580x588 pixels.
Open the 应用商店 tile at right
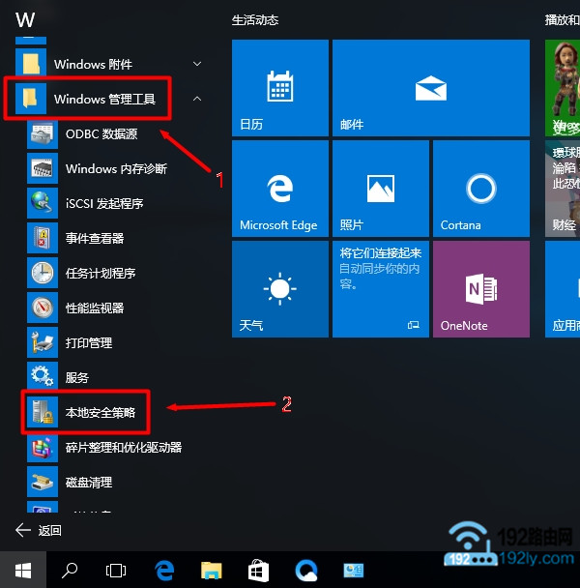click(x=563, y=289)
